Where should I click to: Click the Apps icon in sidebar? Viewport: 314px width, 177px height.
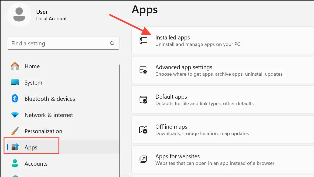tap(15, 147)
